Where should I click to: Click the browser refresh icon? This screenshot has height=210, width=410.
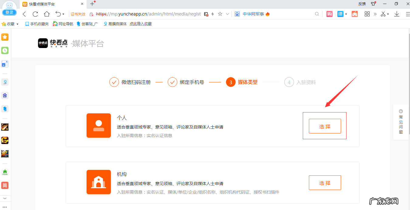click(x=35, y=14)
